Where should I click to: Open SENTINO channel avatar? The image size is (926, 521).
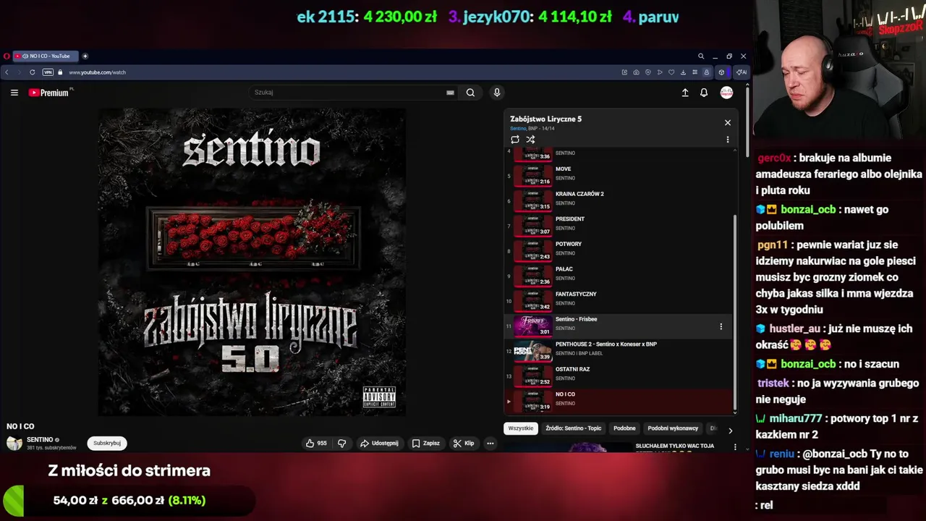(x=14, y=443)
